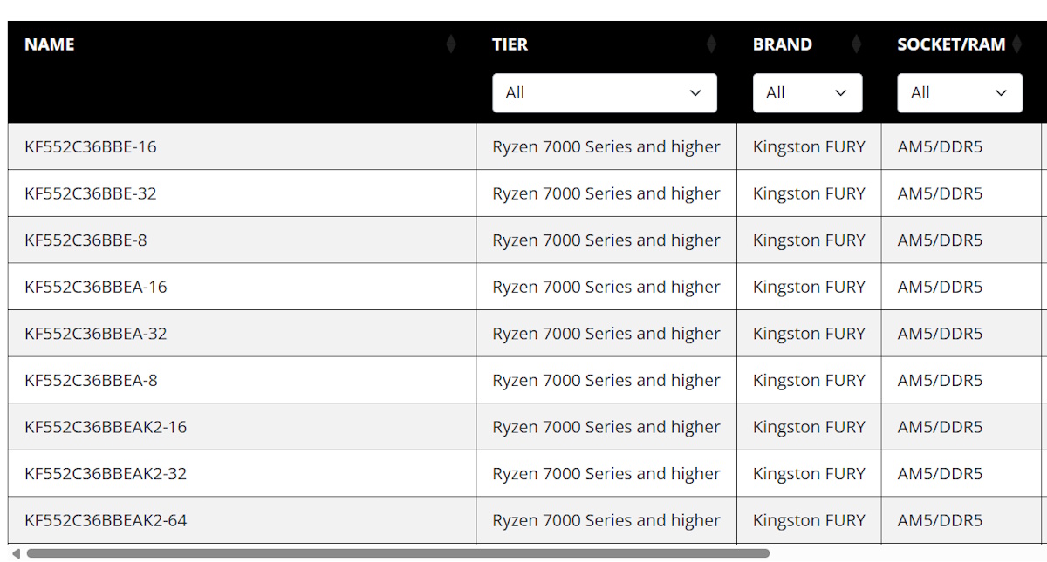The height and width of the screenshot is (562, 1047).
Task: Open the SOCKET/RAM filter dropdown
Action: click(x=959, y=93)
